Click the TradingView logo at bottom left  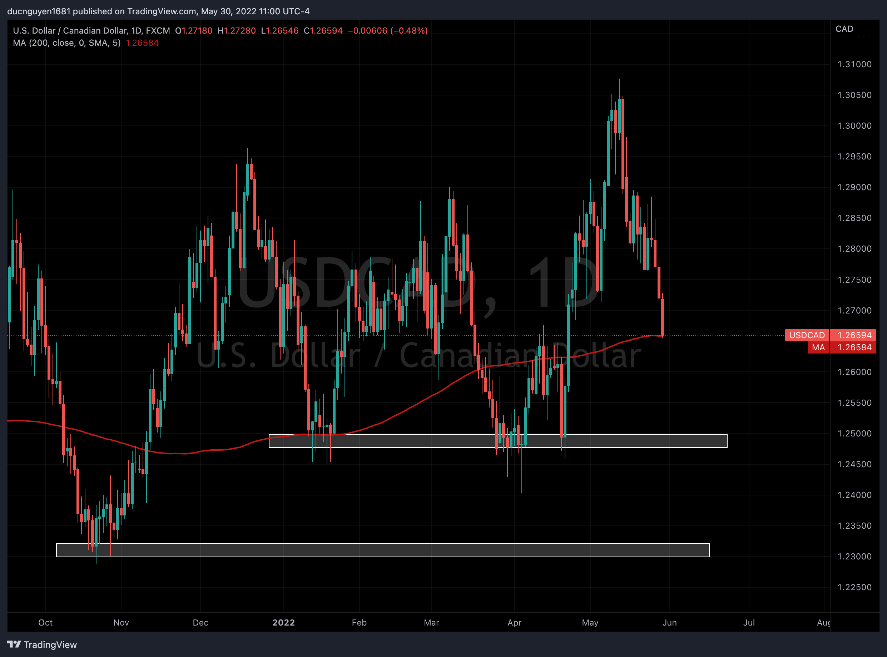click(42, 645)
